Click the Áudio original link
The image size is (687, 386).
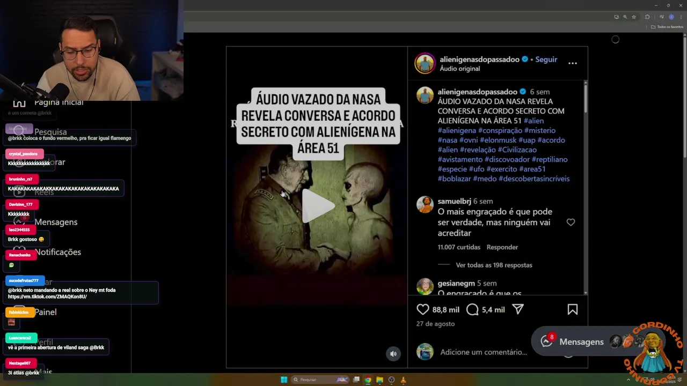coord(460,69)
